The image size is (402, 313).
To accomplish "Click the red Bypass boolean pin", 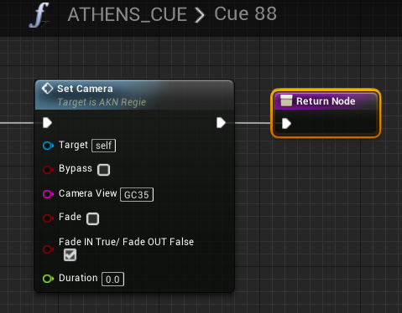I will [48, 169].
